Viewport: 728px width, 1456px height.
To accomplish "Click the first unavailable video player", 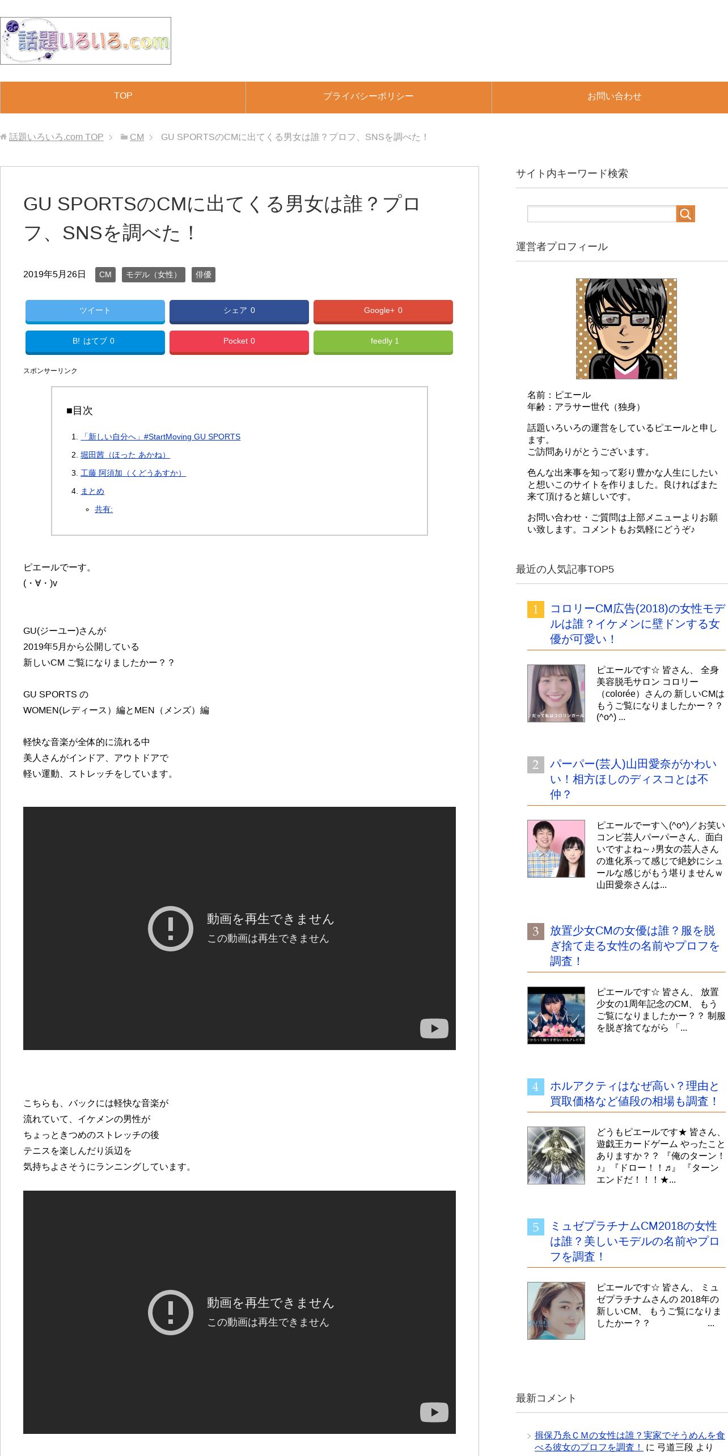I will [239, 928].
